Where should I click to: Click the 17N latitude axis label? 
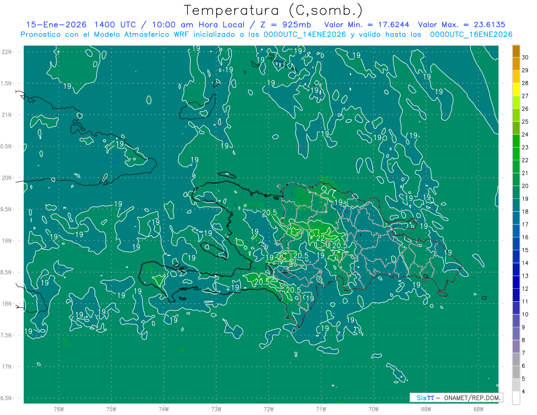[7, 367]
